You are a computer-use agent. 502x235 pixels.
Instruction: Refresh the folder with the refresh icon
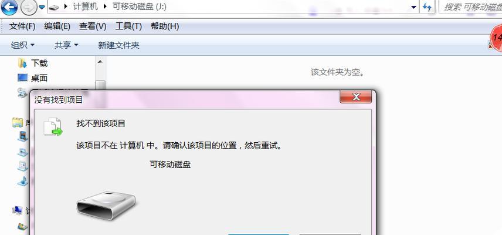tap(427, 7)
